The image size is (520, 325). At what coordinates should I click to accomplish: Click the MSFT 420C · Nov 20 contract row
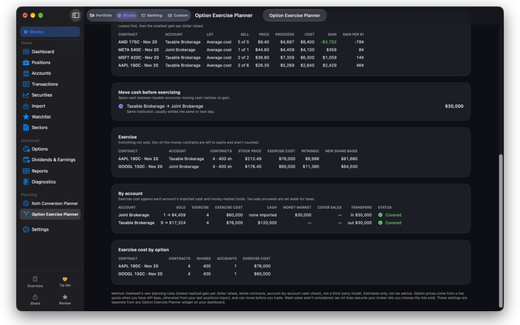[x=240, y=58]
